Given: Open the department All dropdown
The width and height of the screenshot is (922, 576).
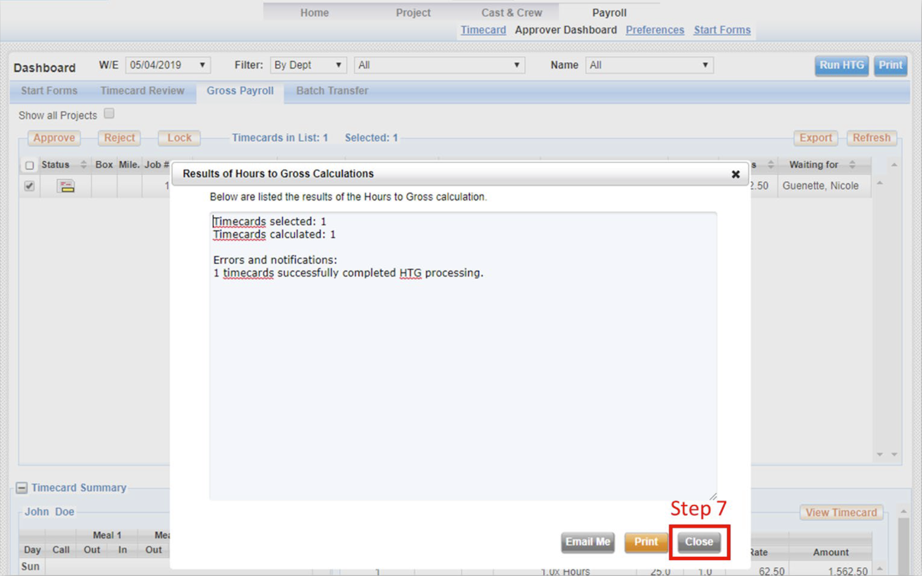Looking at the screenshot, I should point(439,65).
